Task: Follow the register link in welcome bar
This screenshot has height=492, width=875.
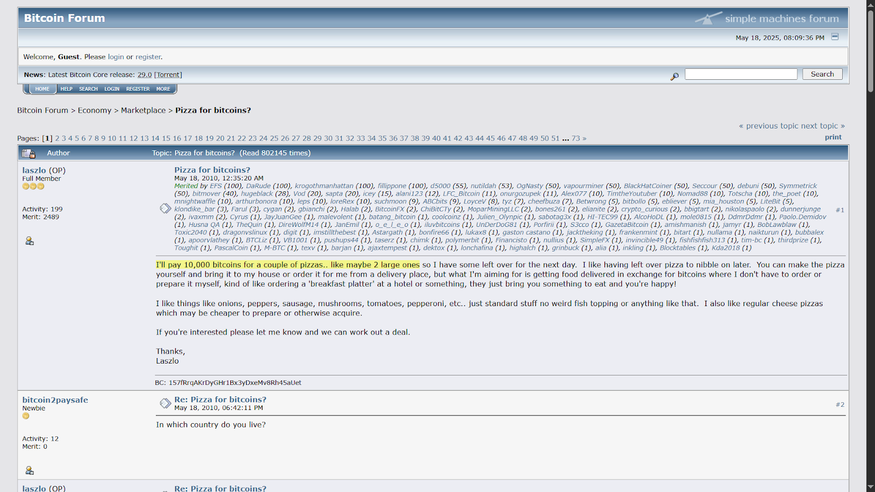Action: point(148,57)
